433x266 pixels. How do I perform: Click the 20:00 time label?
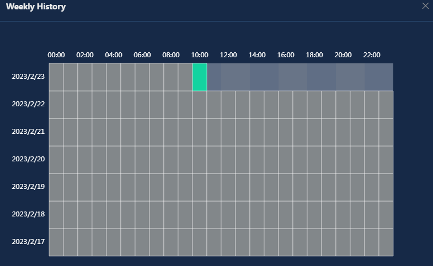pyautogui.click(x=343, y=55)
